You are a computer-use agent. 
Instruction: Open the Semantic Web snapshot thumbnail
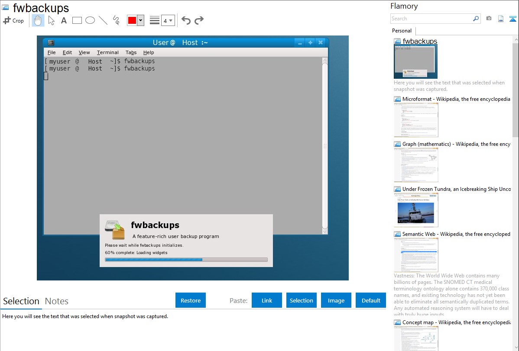click(416, 255)
